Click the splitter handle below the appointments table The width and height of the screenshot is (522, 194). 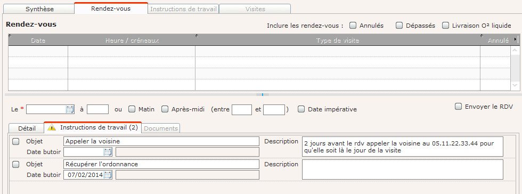(262, 95)
